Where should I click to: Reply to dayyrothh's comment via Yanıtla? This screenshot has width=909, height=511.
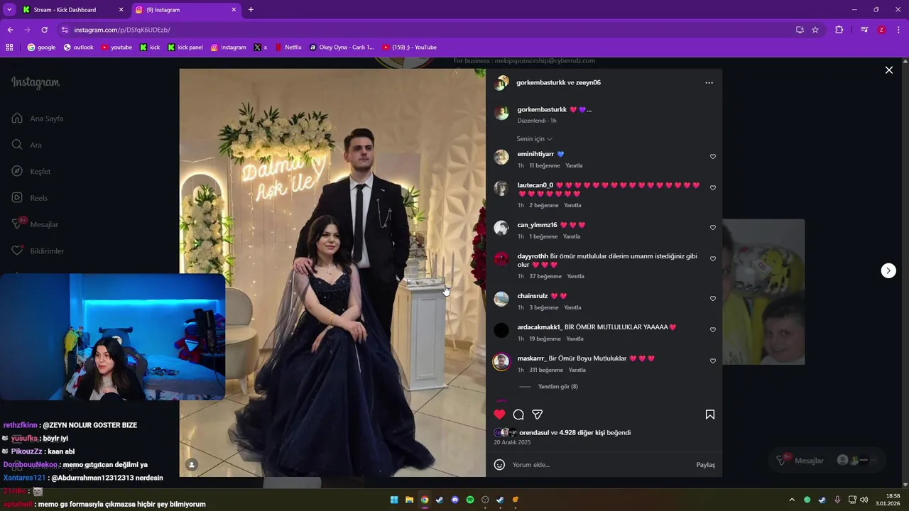pyautogui.click(x=575, y=276)
